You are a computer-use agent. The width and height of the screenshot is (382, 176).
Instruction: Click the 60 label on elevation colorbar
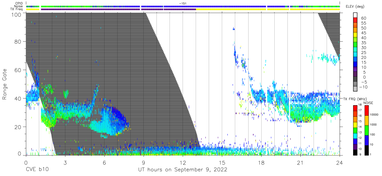[x=364, y=18]
